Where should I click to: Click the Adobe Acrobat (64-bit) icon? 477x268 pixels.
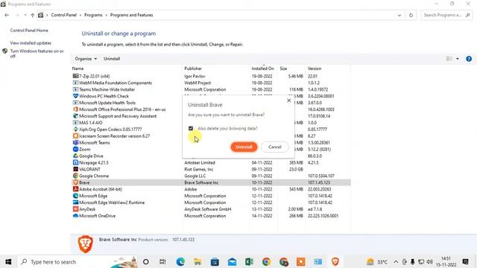pyautogui.click(x=75, y=189)
